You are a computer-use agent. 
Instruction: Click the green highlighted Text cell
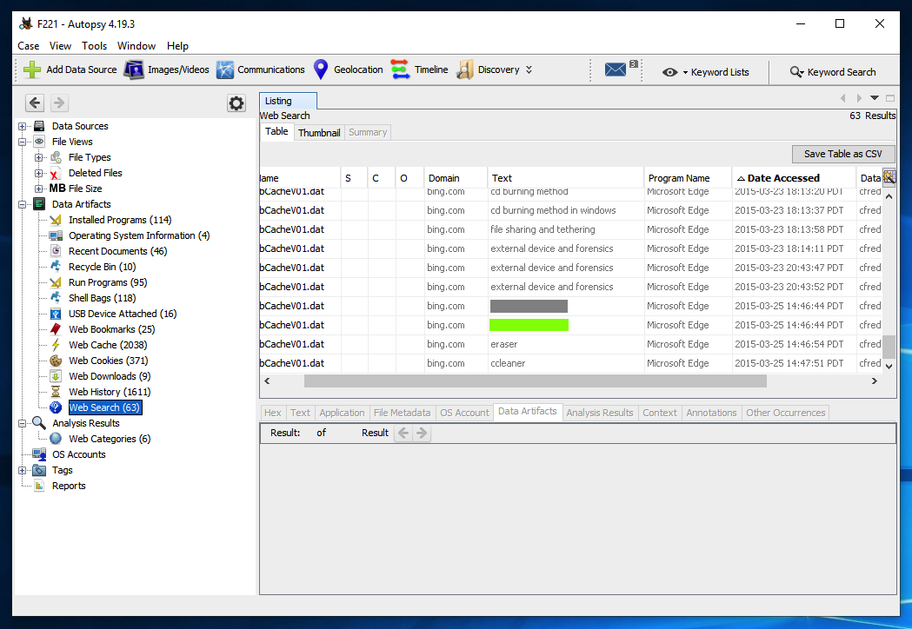529,325
